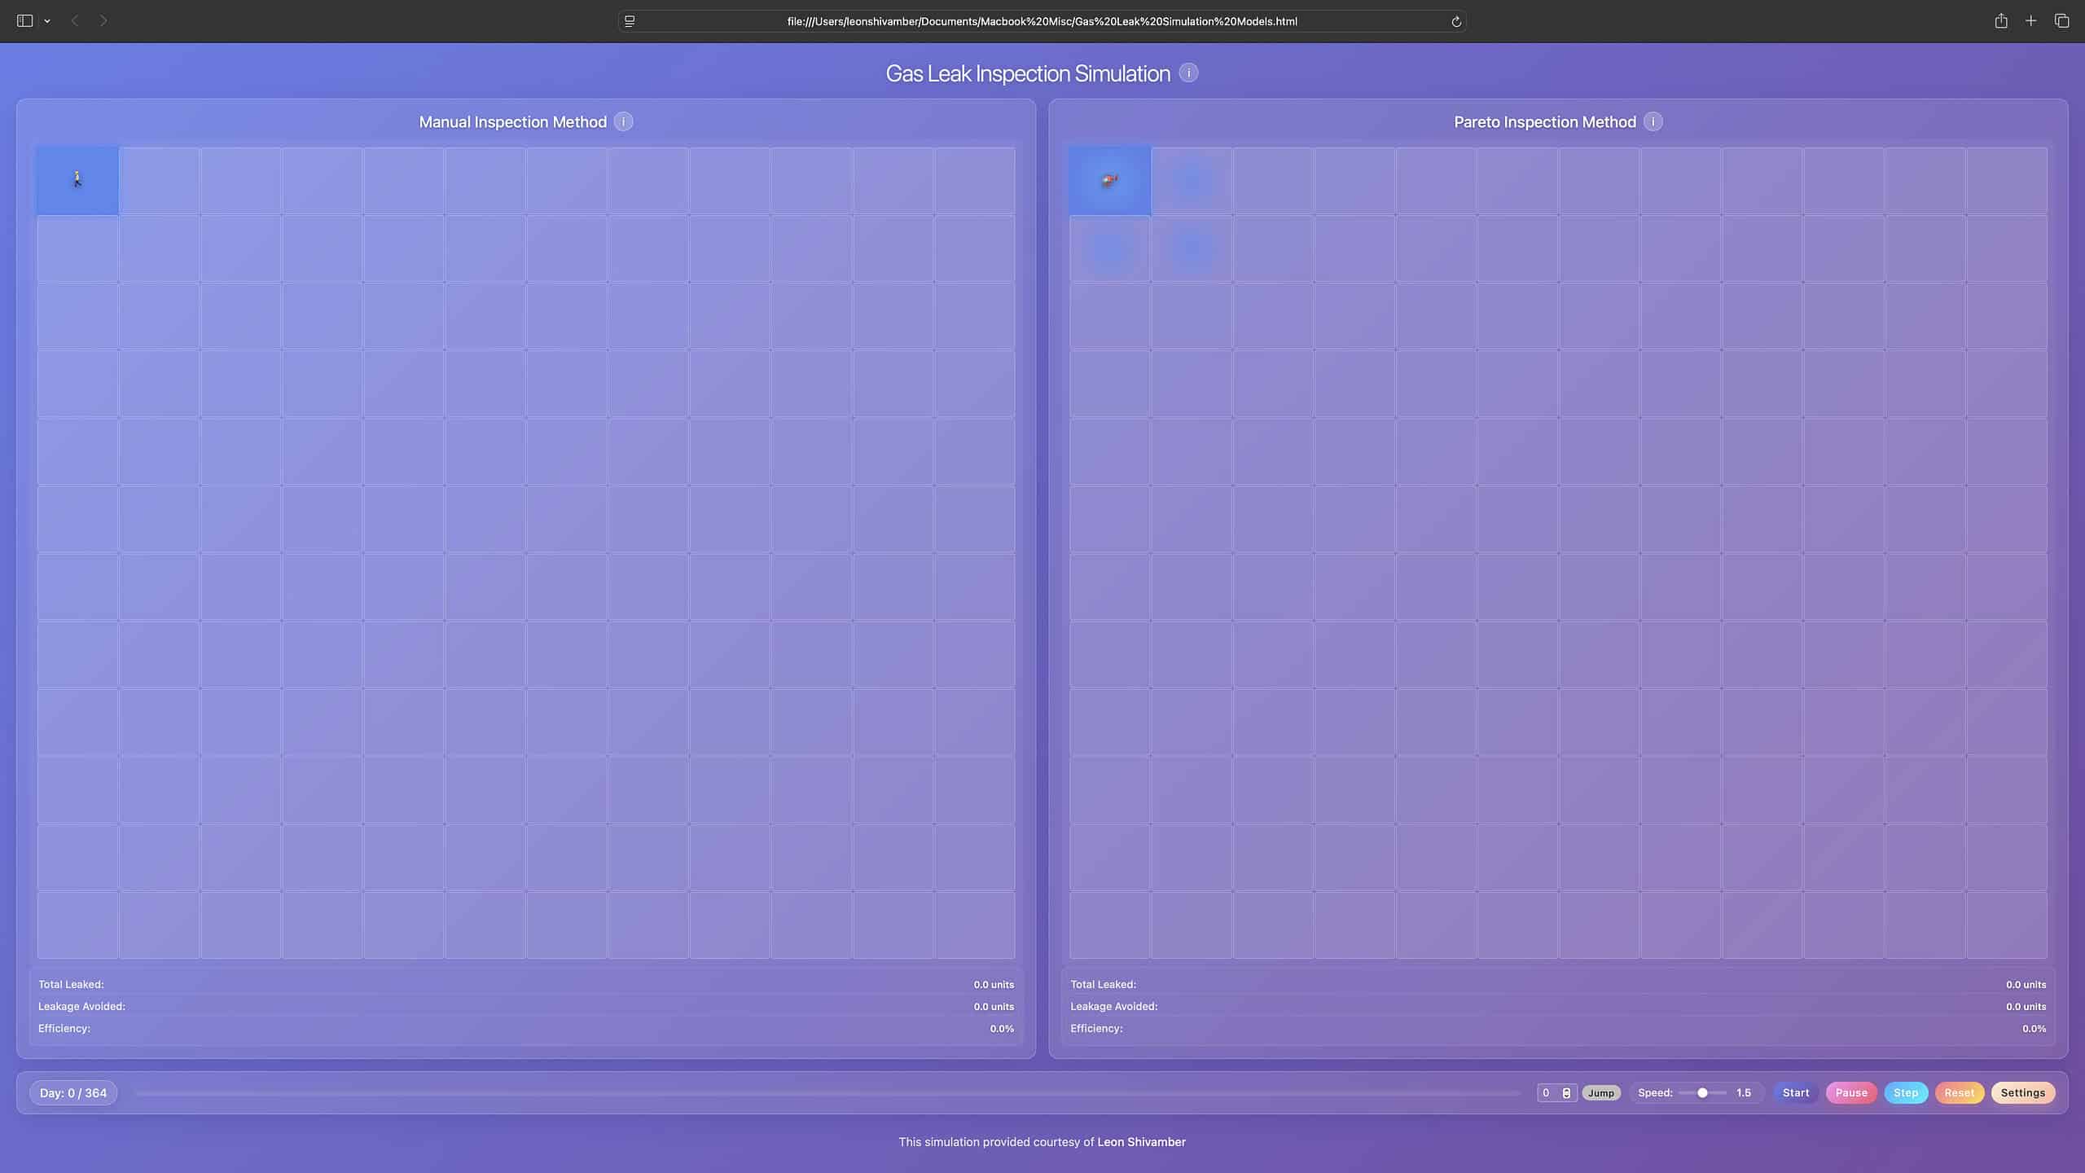Expand the sidebar dropdown chevron
The image size is (2085, 1173).
click(47, 22)
